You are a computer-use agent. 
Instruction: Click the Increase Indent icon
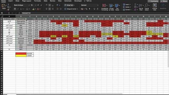point(60,9)
